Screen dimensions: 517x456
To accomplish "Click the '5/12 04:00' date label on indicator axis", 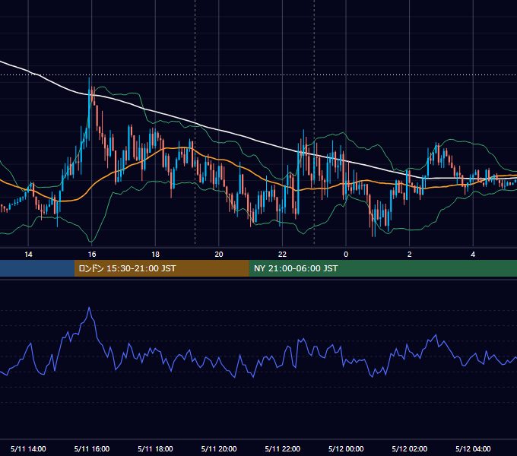I will tap(473, 448).
